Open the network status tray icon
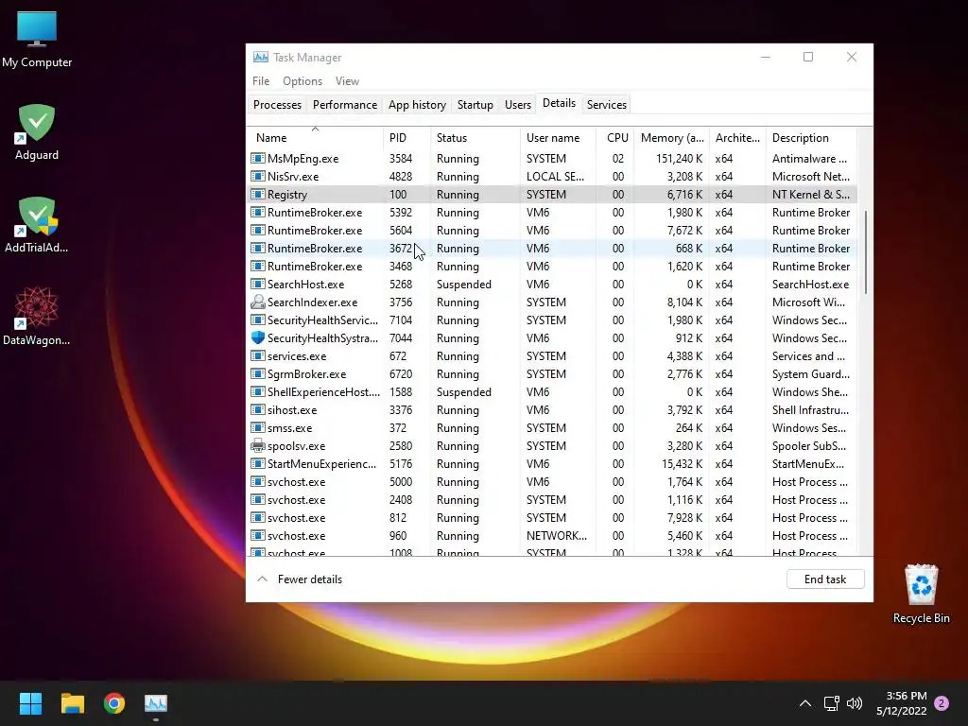This screenshot has width=968, height=726. (831, 703)
